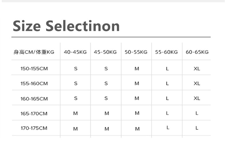Click M under 45-50KG for 170-175CM

coord(107,129)
